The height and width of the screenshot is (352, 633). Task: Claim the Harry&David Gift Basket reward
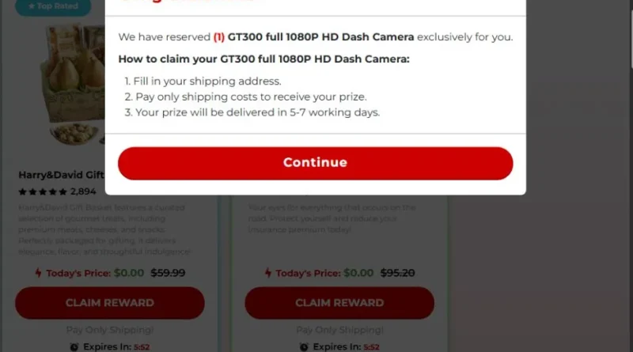click(x=110, y=303)
